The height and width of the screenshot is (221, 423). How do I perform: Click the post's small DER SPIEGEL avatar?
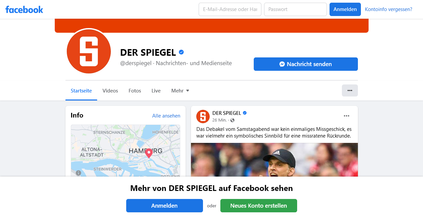203,116
